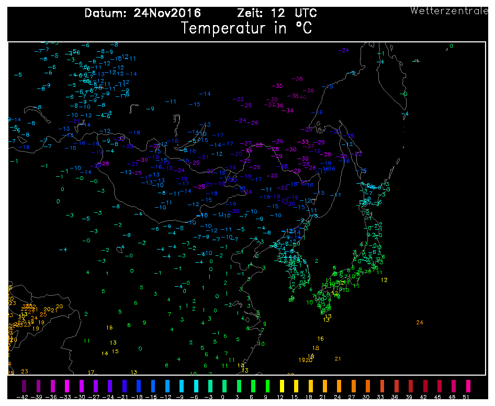Click the yellow 12 reading east of Japan
The width and height of the screenshot is (495, 406).
[384, 280]
